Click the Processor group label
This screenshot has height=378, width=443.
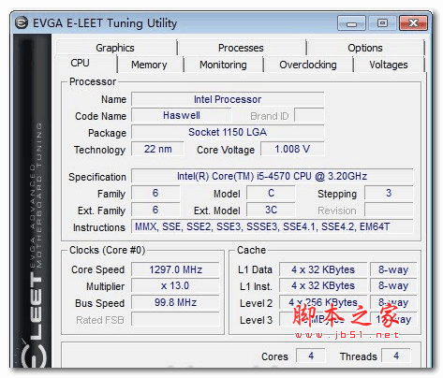click(93, 81)
